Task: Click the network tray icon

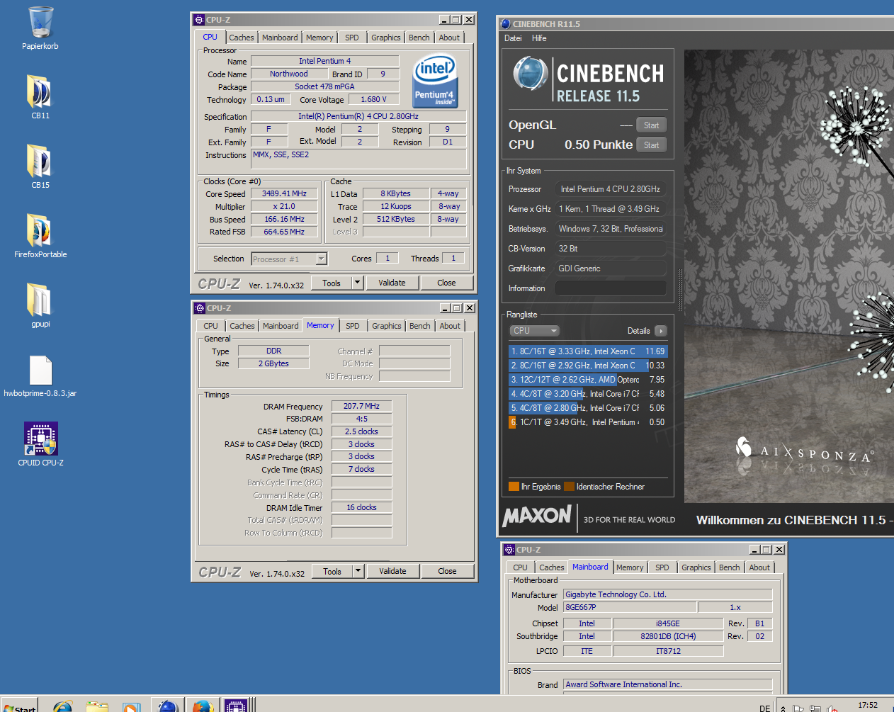Action: 815,708
